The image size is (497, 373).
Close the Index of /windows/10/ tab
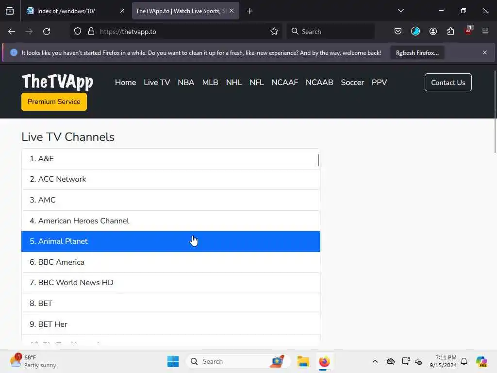[x=122, y=11]
